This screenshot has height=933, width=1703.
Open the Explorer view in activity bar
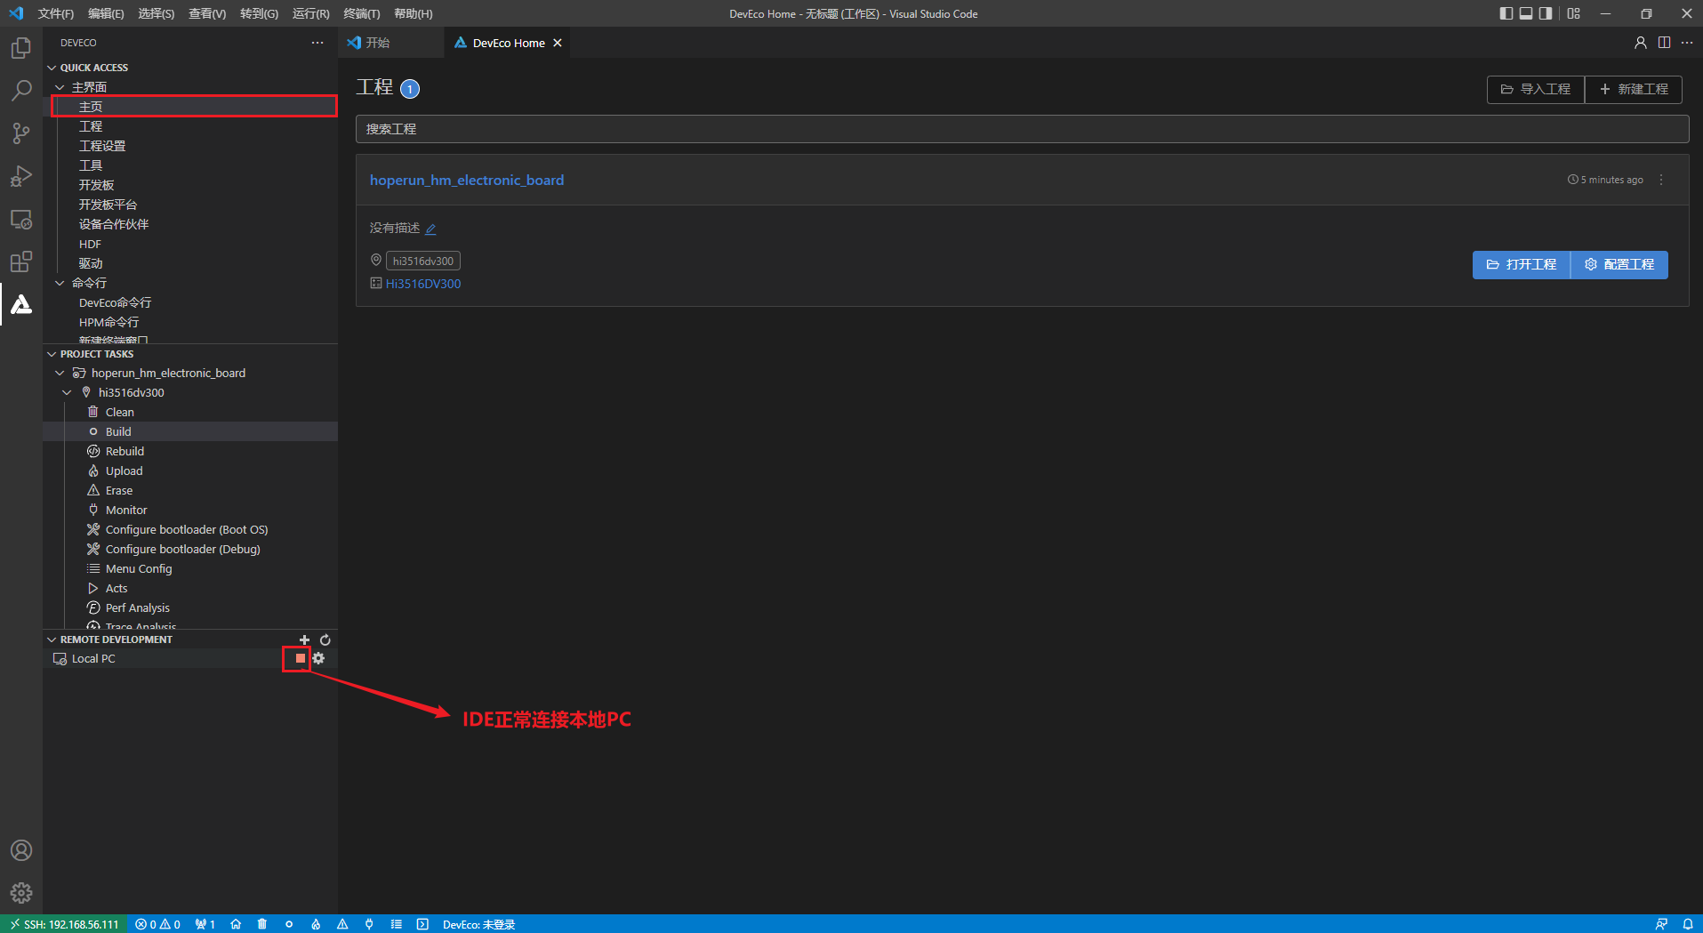point(21,48)
